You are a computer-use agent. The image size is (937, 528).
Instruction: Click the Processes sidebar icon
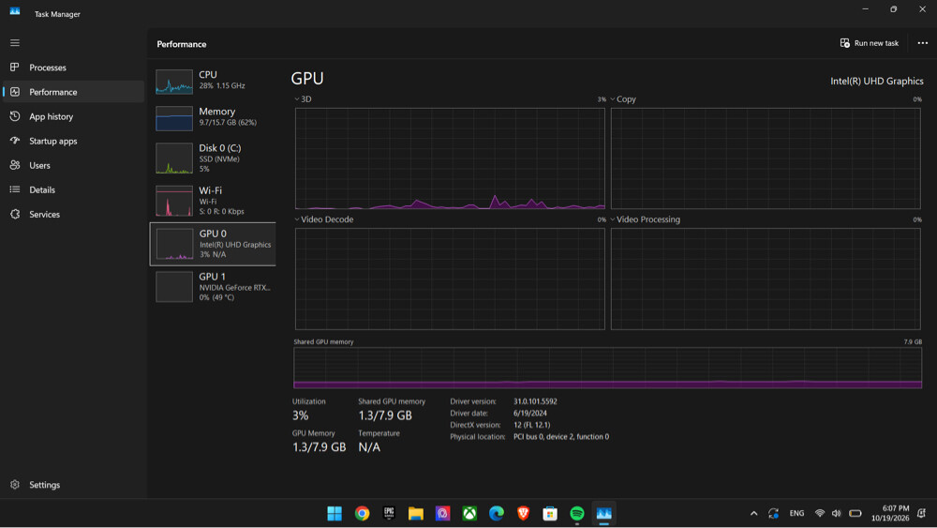point(15,68)
